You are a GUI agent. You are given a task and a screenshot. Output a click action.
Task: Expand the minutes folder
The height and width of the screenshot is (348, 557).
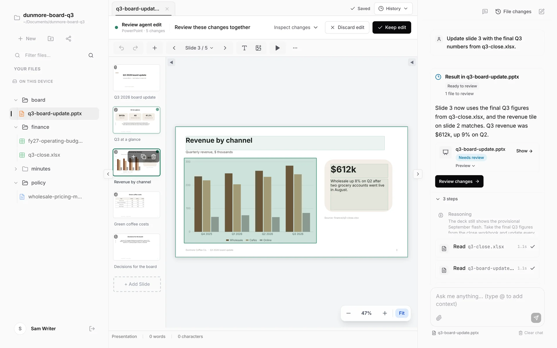16,169
